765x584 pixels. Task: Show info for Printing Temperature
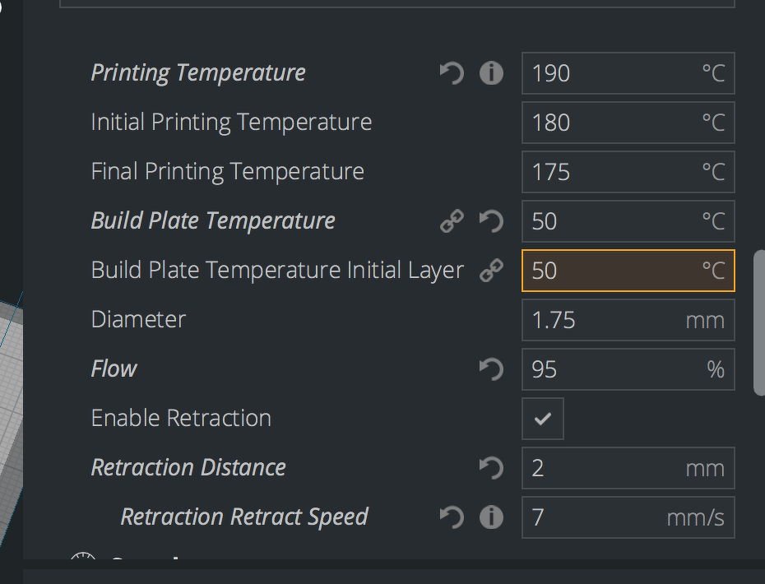[x=491, y=73]
